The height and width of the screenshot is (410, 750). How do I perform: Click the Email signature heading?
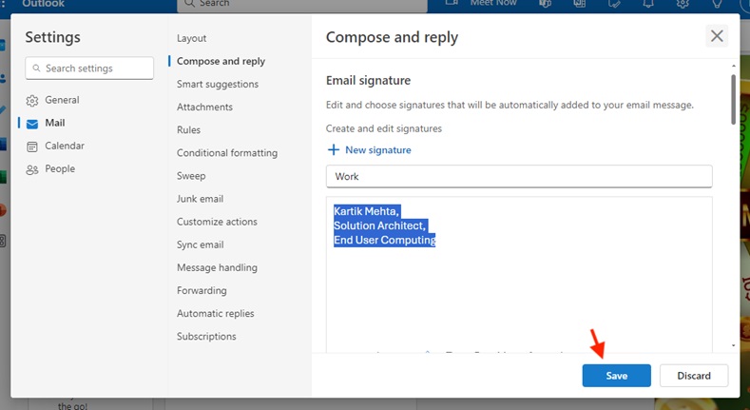pyautogui.click(x=368, y=80)
